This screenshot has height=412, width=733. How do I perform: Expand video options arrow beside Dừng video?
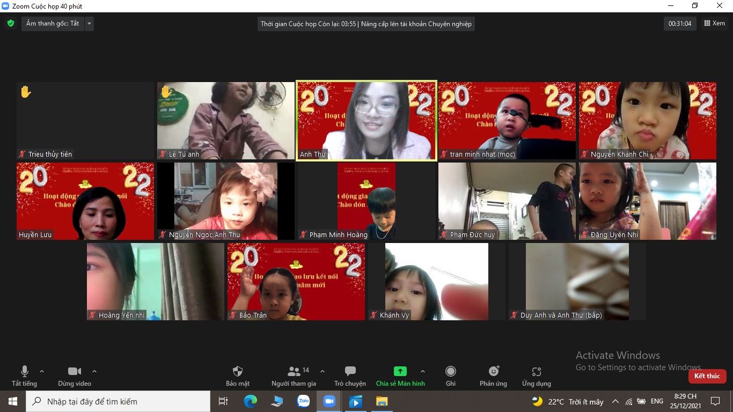94,371
